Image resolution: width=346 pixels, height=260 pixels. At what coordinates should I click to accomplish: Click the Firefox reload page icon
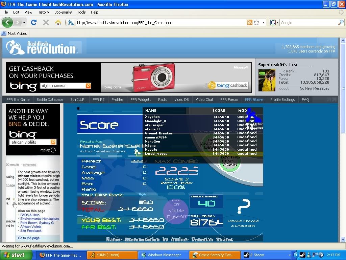click(34, 22)
